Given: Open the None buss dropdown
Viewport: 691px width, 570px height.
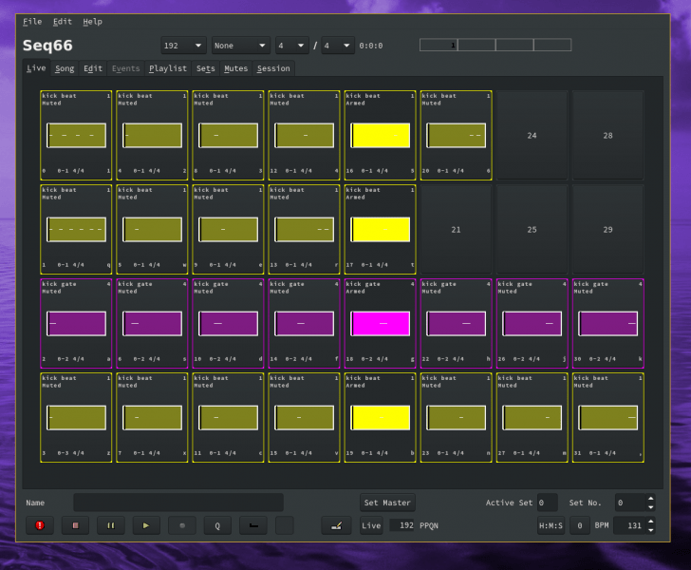Looking at the screenshot, I should click(x=241, y=46).
